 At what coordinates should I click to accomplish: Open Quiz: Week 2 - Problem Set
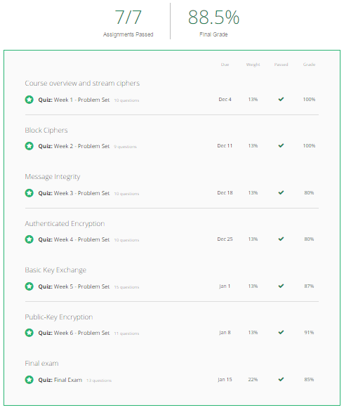74,146
